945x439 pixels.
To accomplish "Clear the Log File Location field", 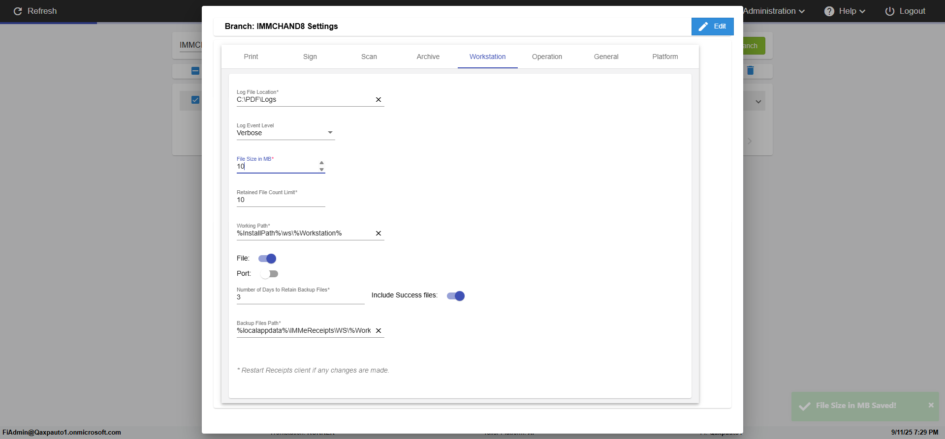I will (x=378, y=100).
